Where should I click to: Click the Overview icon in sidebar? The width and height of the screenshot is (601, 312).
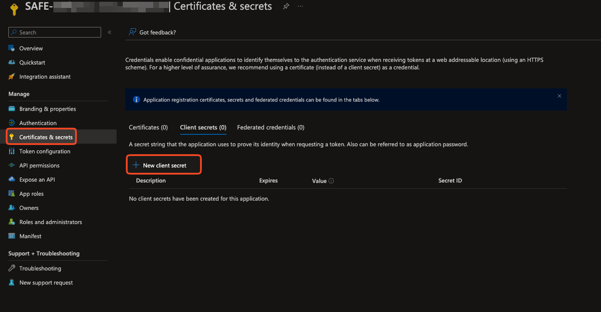click(x=12, y=48)
